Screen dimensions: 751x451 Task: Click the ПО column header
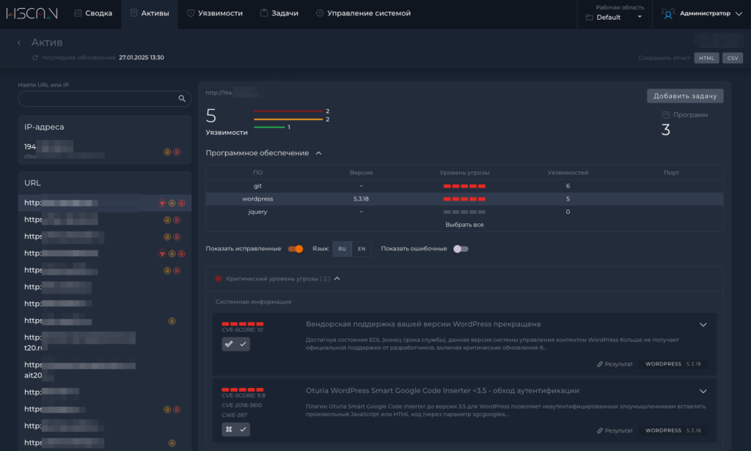257,173
